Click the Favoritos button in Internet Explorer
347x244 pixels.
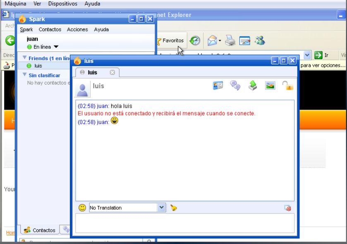(x=170, y=41)
